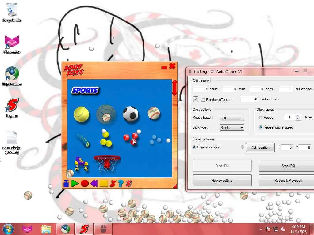Open the taskbar clock and date
Viewport: 314px width, 235px height.
pyautogui.click(x=298, y=229)
